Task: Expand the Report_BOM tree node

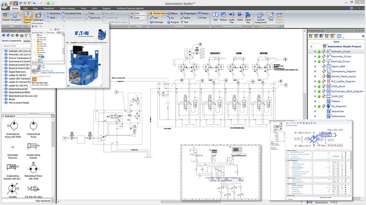Action: pyautogui.click(x=315, y=67)
